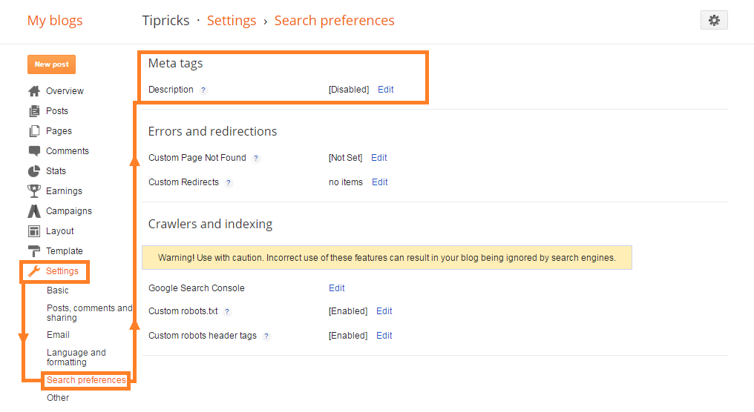Open the gear options dropdown

(x=714, y=21)
